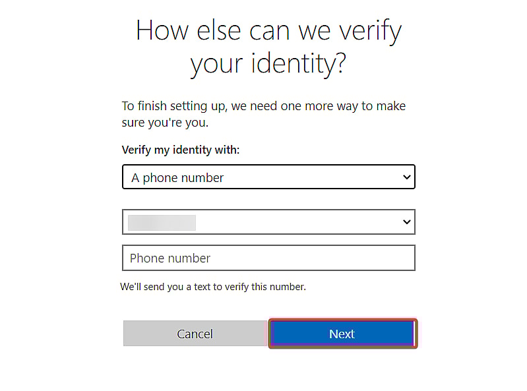Click the heading "How else can we verify your identity?"
Viewport: 527px width, 391px height.
(268, 47)
